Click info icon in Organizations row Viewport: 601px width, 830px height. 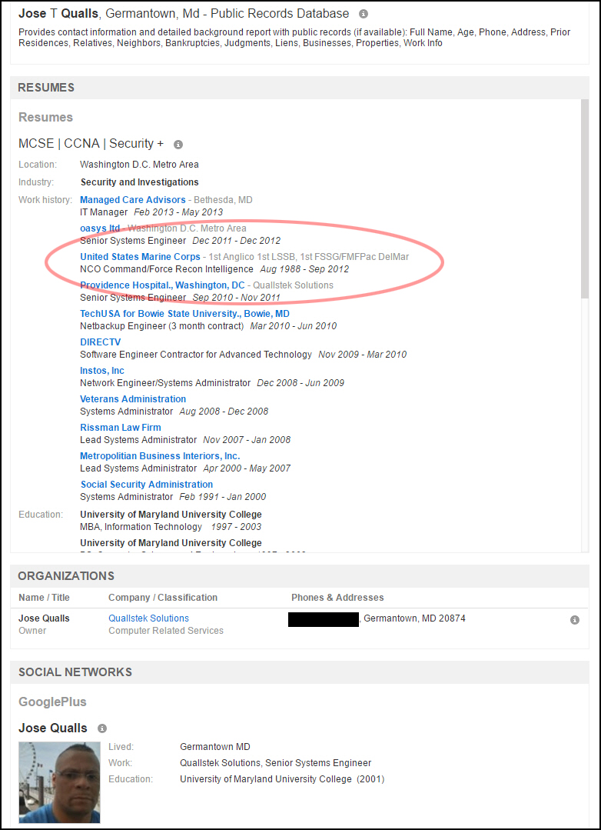click(574, 620)
